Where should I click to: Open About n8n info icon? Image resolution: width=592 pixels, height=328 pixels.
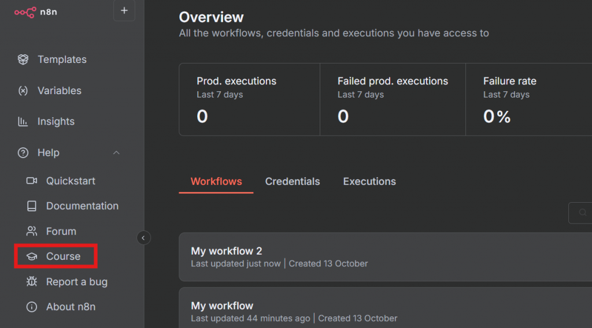32,307
